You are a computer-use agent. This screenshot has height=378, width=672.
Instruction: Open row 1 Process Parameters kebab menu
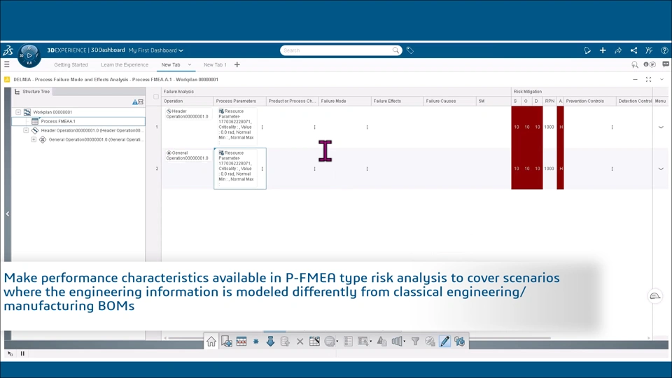pyautogui.click(x=262, y=127)
